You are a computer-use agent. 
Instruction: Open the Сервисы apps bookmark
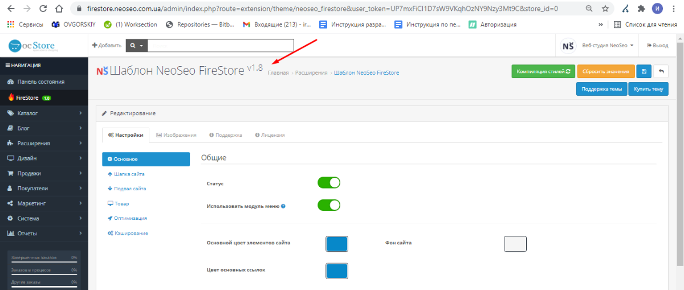point(25,24)
